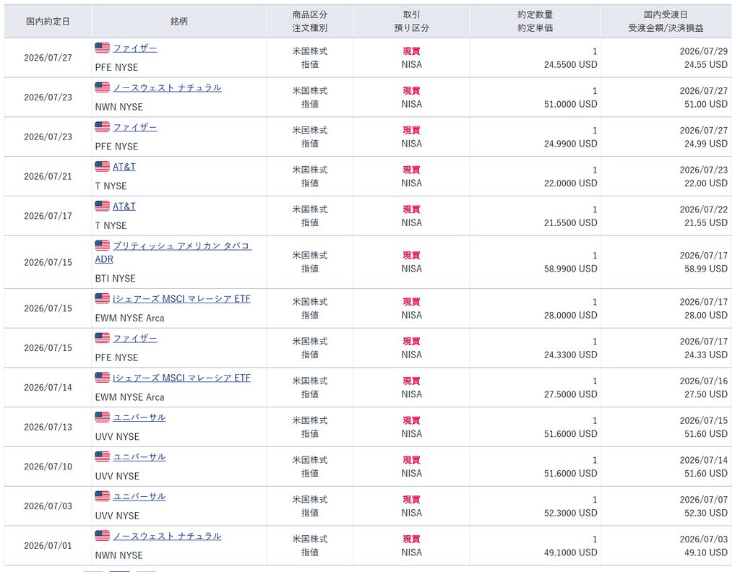
Task: Click the 約定数量 約定単価 column header
Action: (535, 21)
